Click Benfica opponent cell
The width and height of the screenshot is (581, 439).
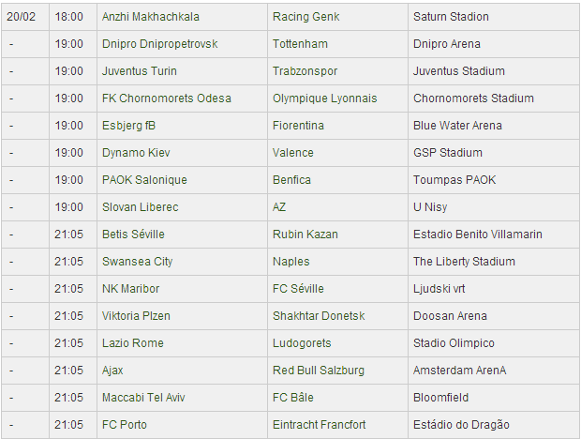pos(337,180)
